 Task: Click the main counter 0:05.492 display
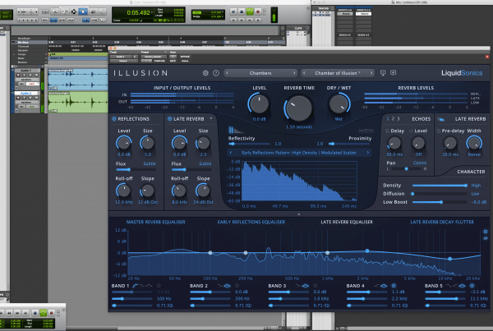coord(138,13)
